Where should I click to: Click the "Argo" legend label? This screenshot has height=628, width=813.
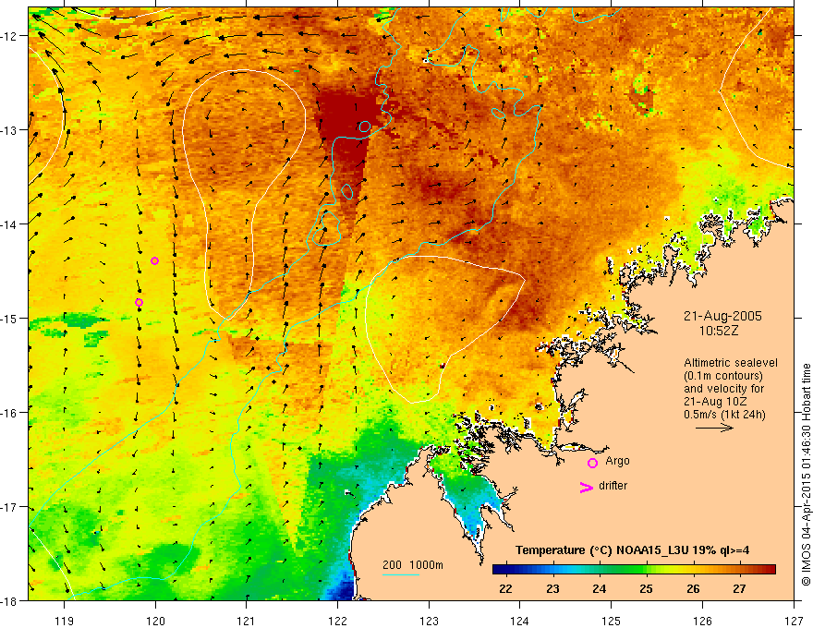click(x=617, y=461)
